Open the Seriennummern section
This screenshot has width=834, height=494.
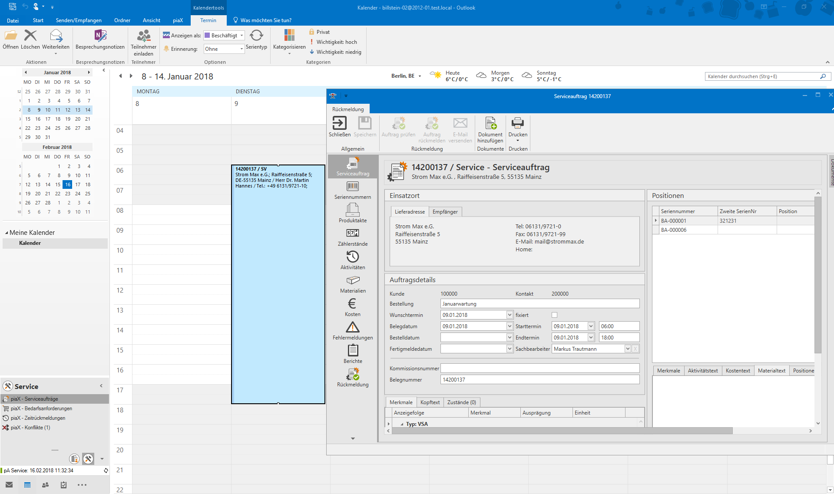[x=353, y=191]
